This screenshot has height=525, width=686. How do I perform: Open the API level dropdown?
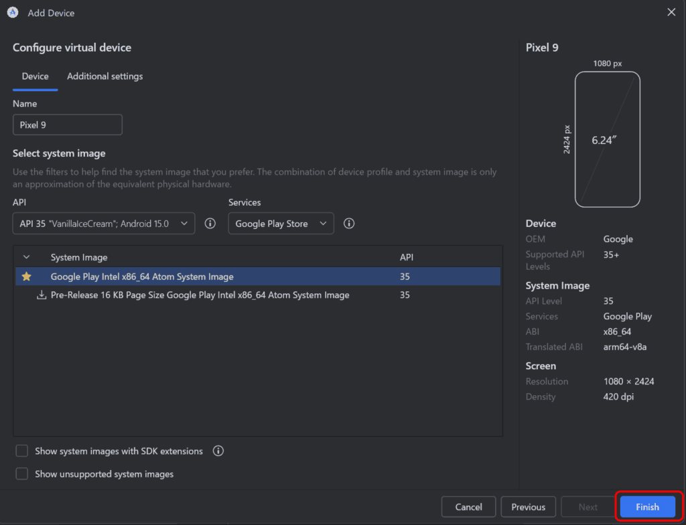tap(104, 224)
